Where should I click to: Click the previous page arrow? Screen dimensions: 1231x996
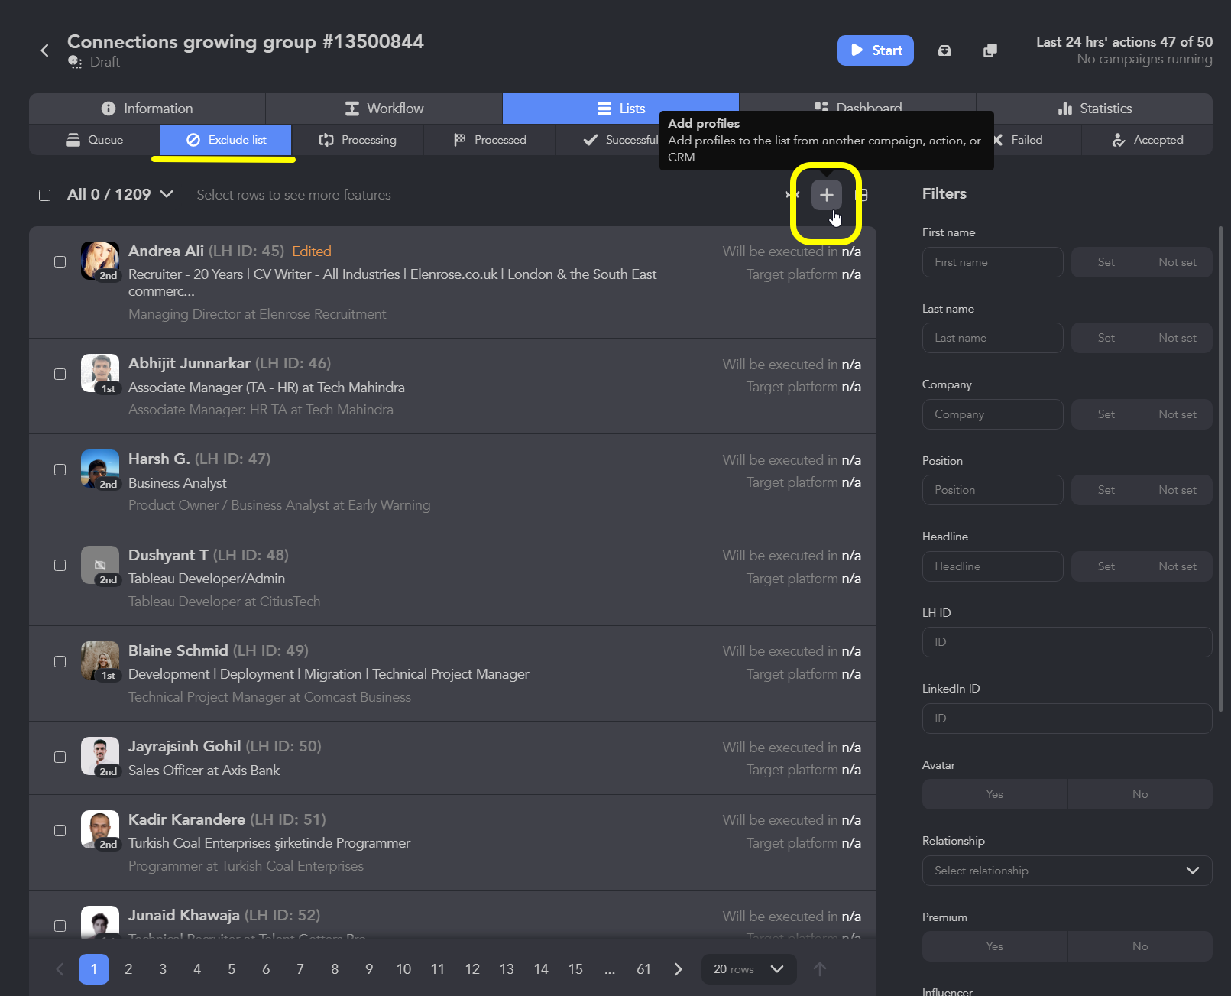pyautogui.click(x=60, y=969)
